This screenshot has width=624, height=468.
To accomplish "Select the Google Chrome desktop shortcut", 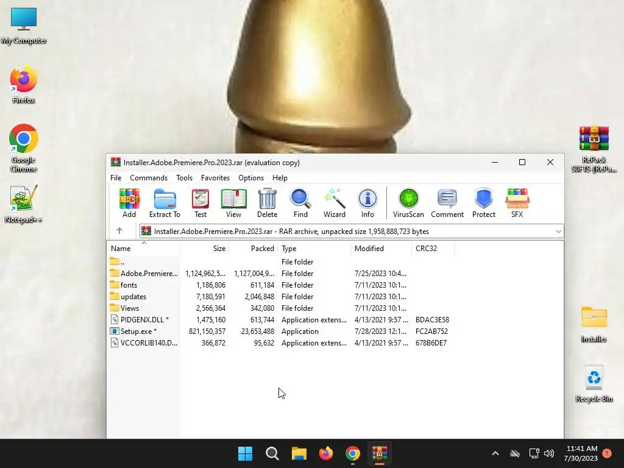I will pos(24,148).
